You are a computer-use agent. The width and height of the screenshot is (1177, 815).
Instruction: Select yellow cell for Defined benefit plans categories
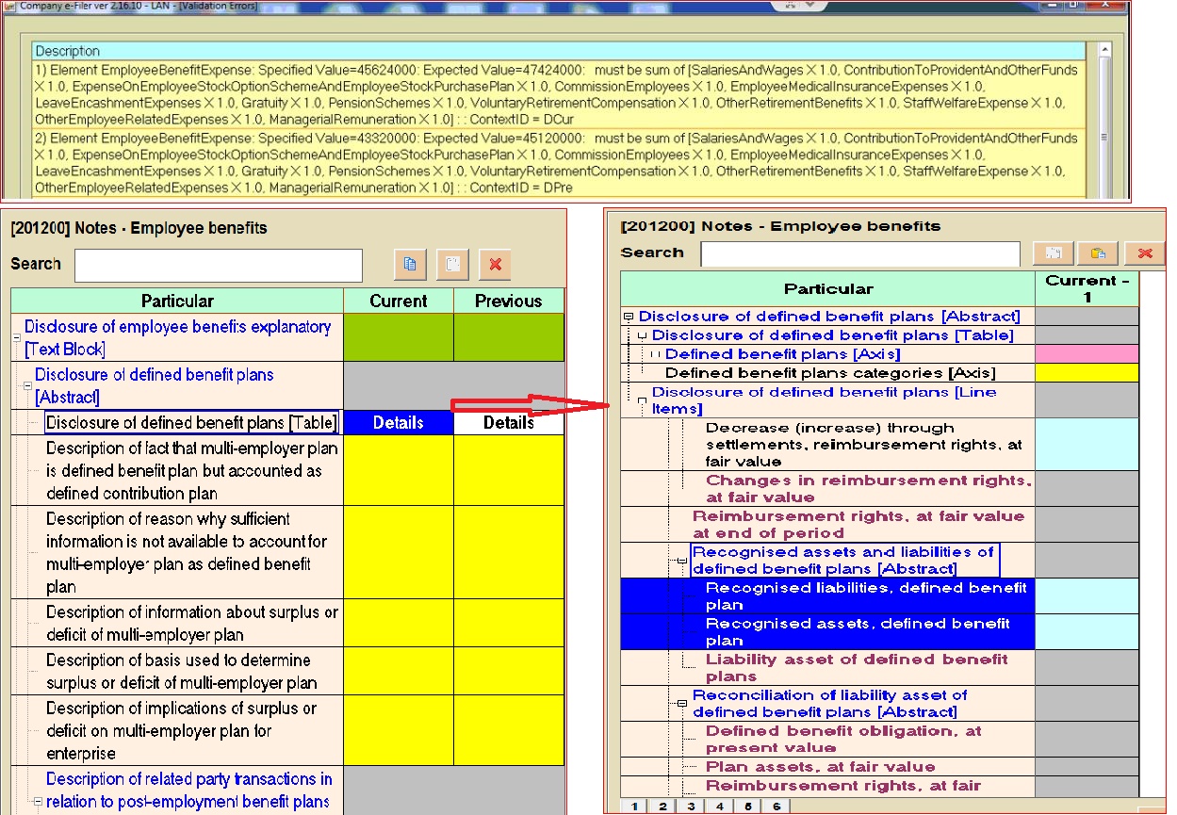pos(1087,373)
